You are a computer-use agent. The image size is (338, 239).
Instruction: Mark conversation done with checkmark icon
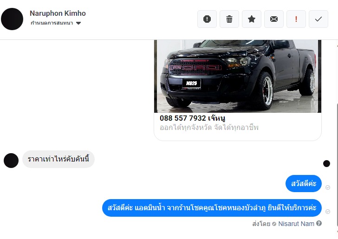(318, 19)
